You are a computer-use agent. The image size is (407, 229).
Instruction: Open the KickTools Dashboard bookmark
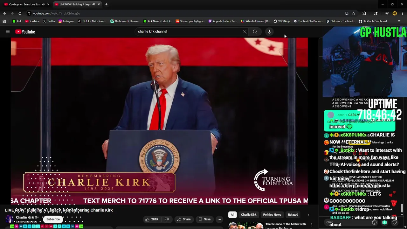(373, 21)
